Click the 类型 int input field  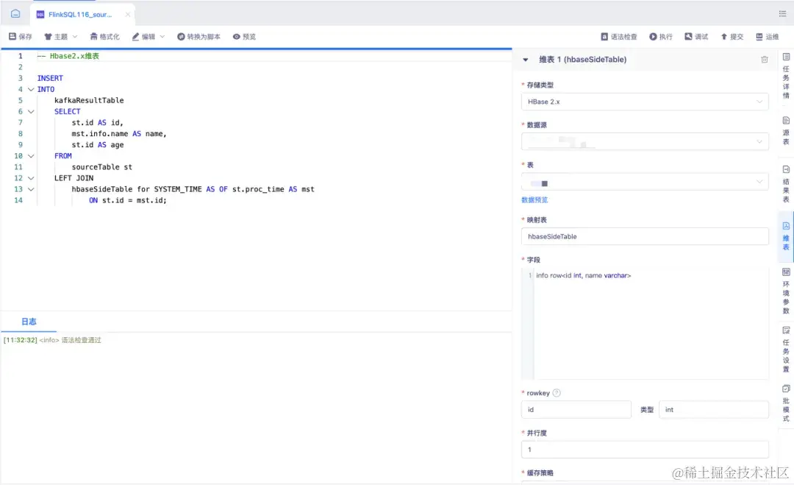pos(713,409)
